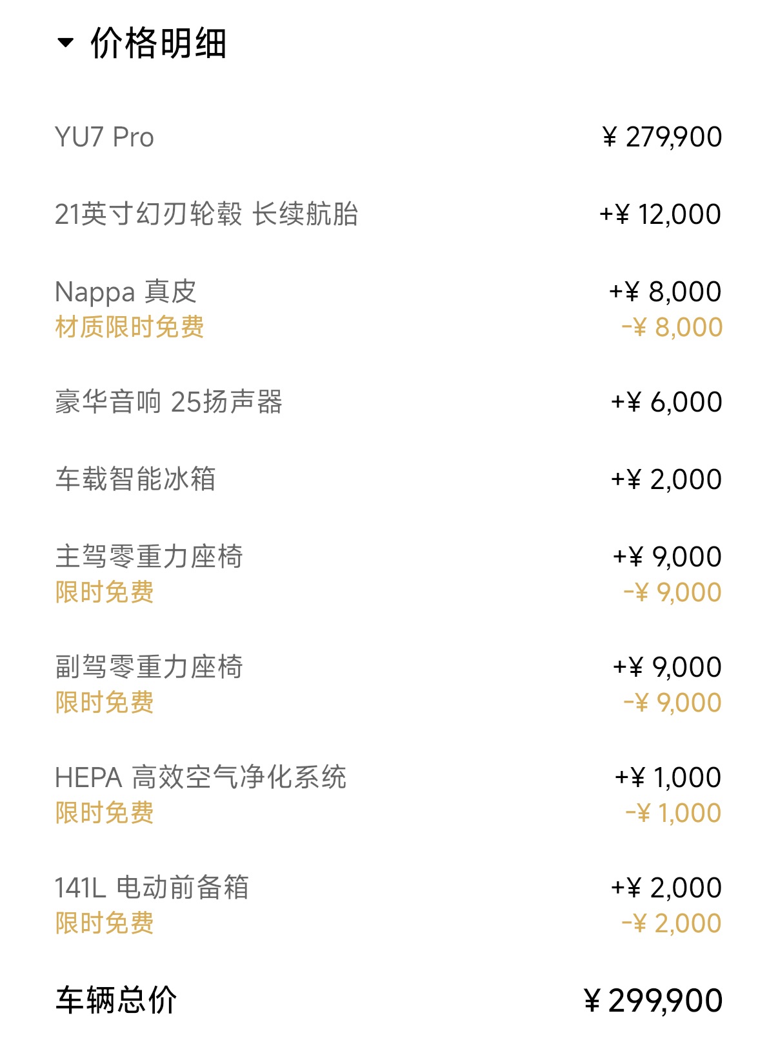Click the ¥279,900 base price
Screen dimensions: 778x1060
(662, 137)
